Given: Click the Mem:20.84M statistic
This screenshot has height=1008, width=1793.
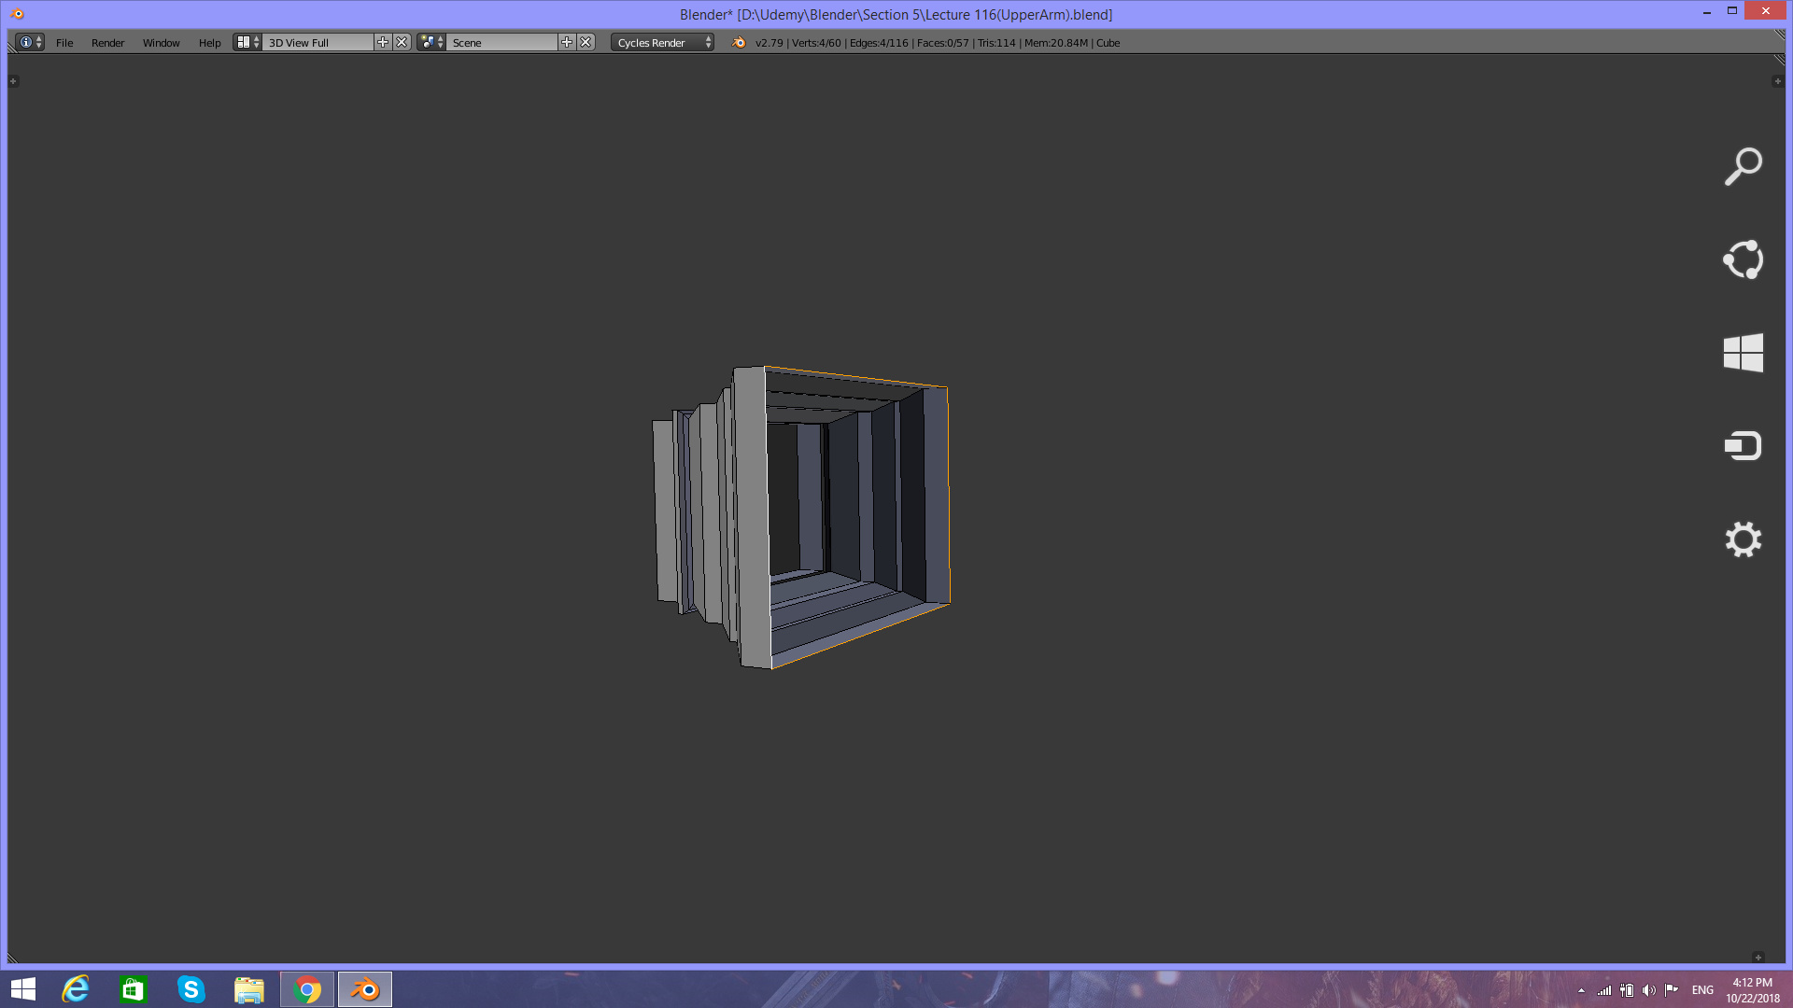Looking at the screenshot, I should pos(1056,43).
